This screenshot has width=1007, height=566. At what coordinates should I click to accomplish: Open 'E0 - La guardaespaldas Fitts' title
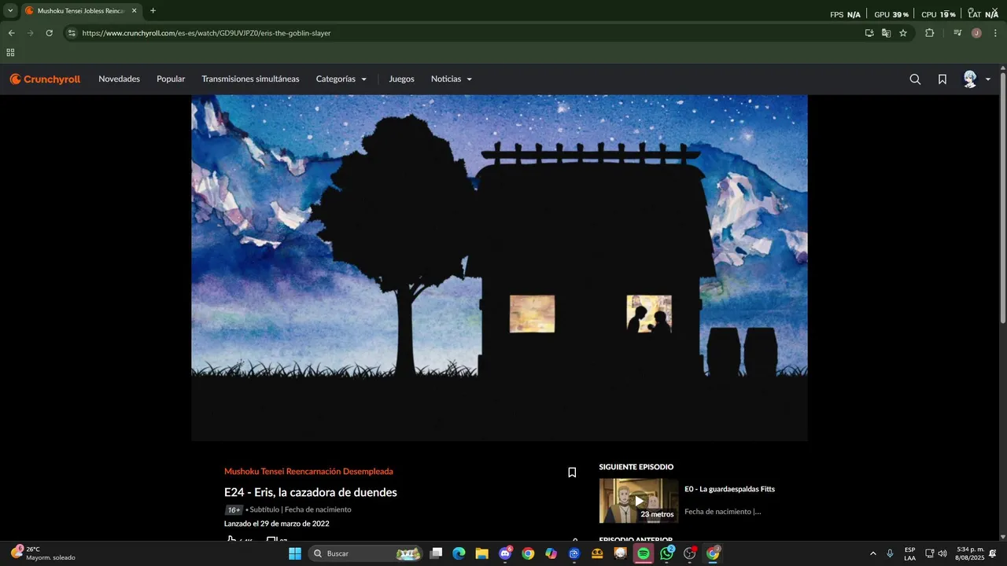[x=729, y=489]
